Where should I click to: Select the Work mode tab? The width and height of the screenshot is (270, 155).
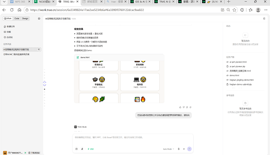(8, 19)
